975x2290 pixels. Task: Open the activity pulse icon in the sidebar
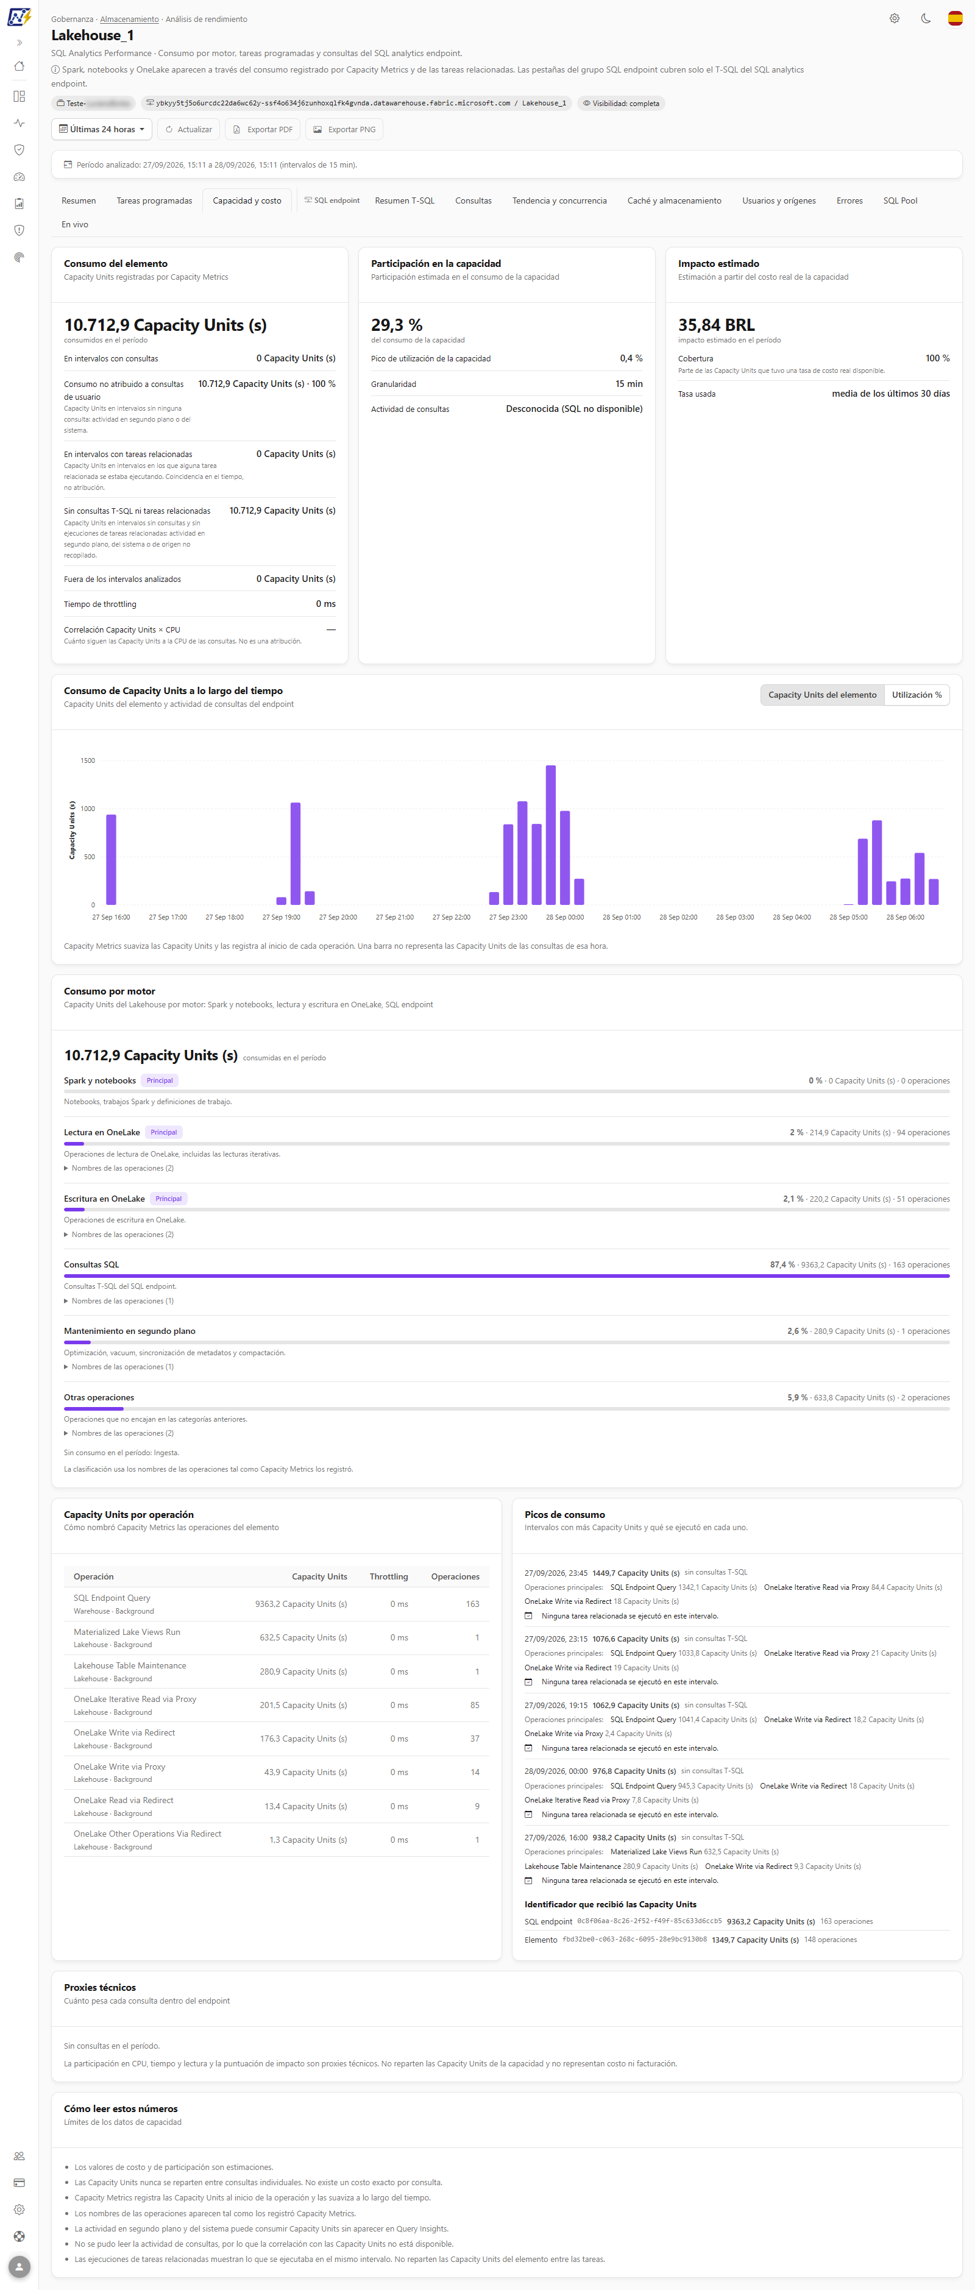(19, 124)
